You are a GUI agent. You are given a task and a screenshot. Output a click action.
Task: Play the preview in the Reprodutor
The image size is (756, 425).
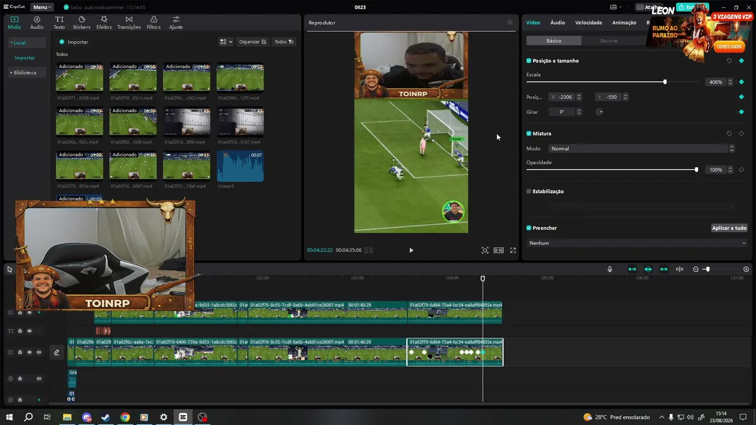(x=411, y=250)
